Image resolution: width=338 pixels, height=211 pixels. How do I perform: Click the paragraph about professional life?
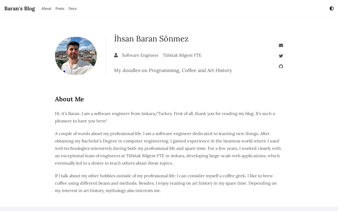point(168,148)
